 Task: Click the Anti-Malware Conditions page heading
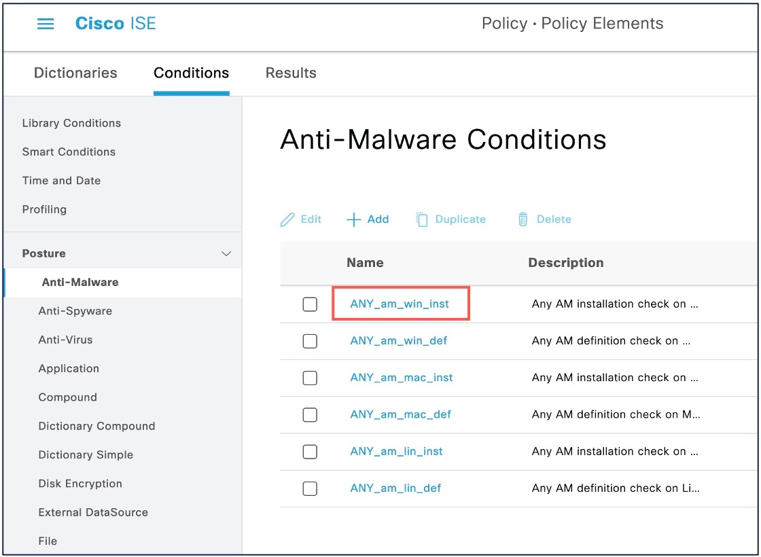pos(443,140)
